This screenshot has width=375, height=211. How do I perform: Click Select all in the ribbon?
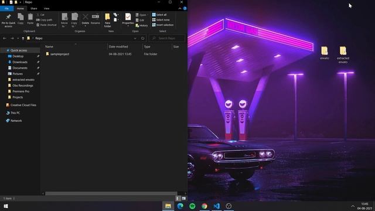pyautogui.click(x=159, y=15)
